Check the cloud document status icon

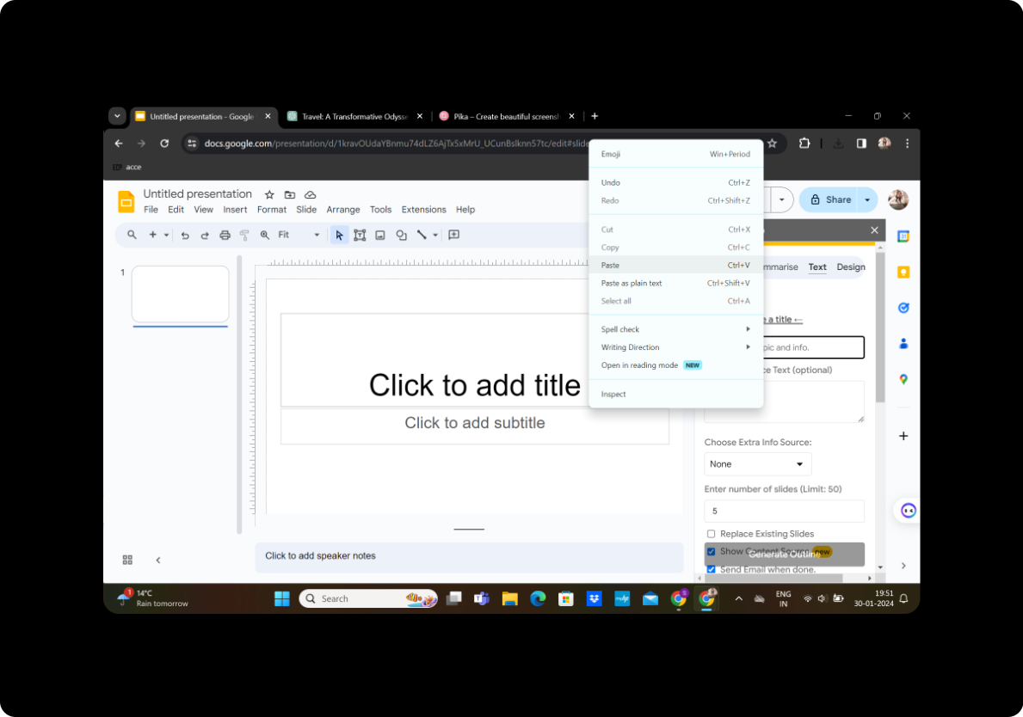click(311, 194)
